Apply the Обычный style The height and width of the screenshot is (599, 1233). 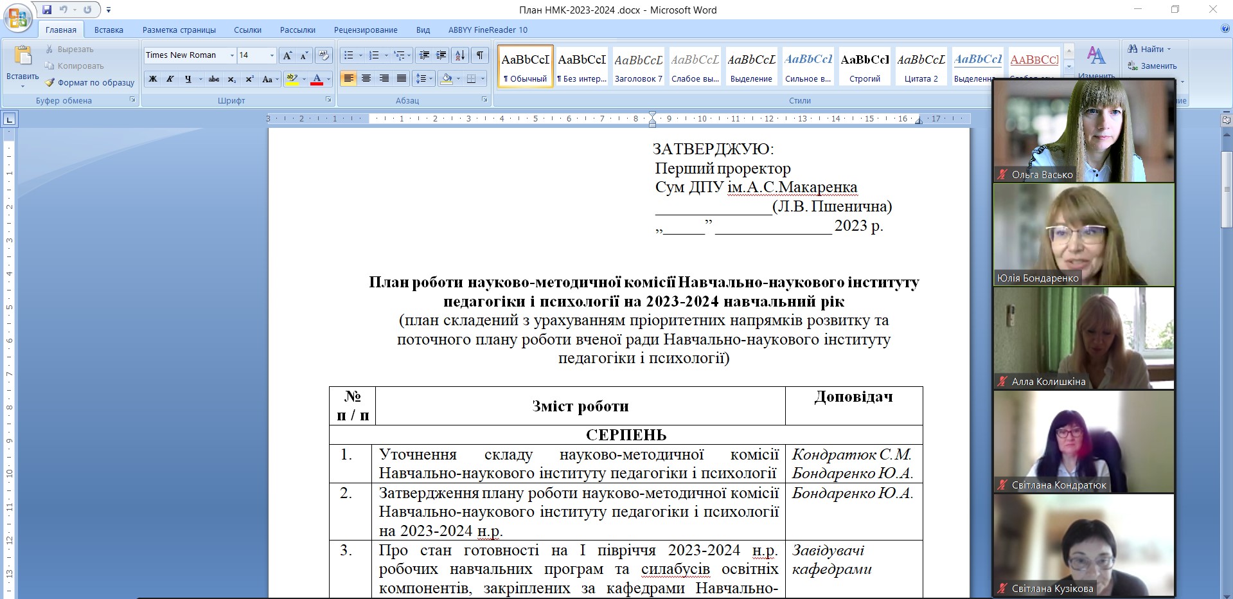525,66
